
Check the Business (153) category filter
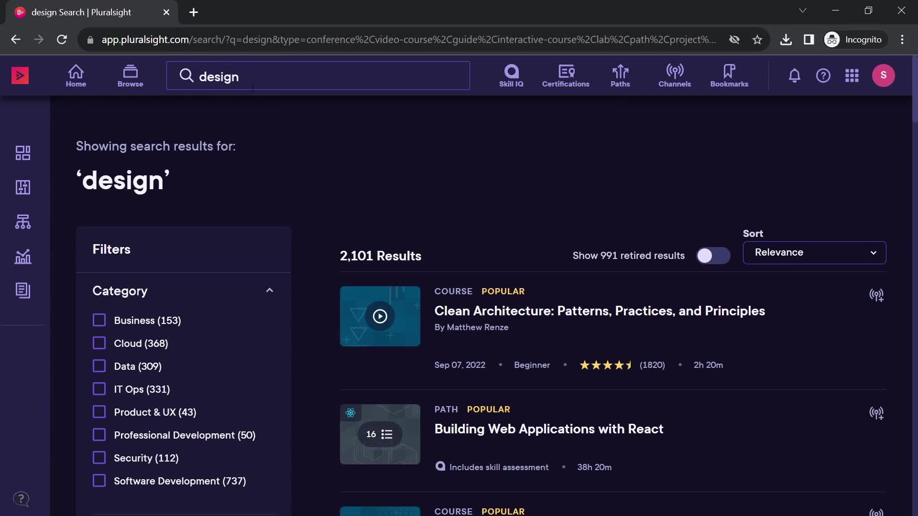click(x=99, y=321)
